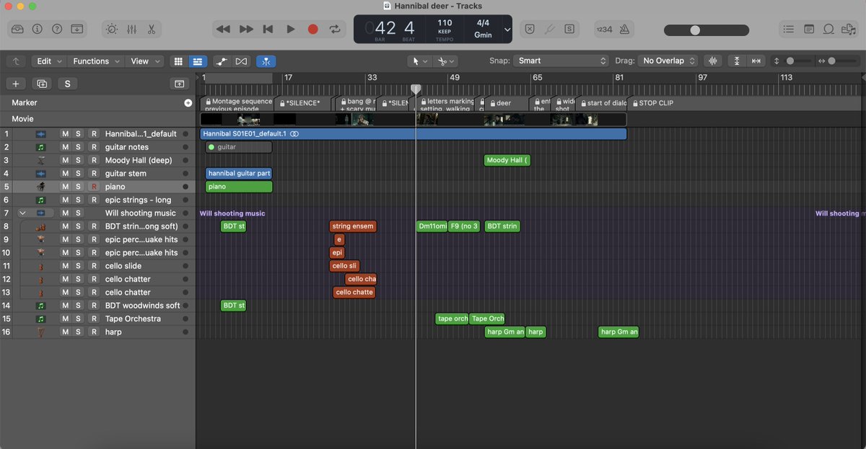Toggle the transport Solo S icon

569,30
